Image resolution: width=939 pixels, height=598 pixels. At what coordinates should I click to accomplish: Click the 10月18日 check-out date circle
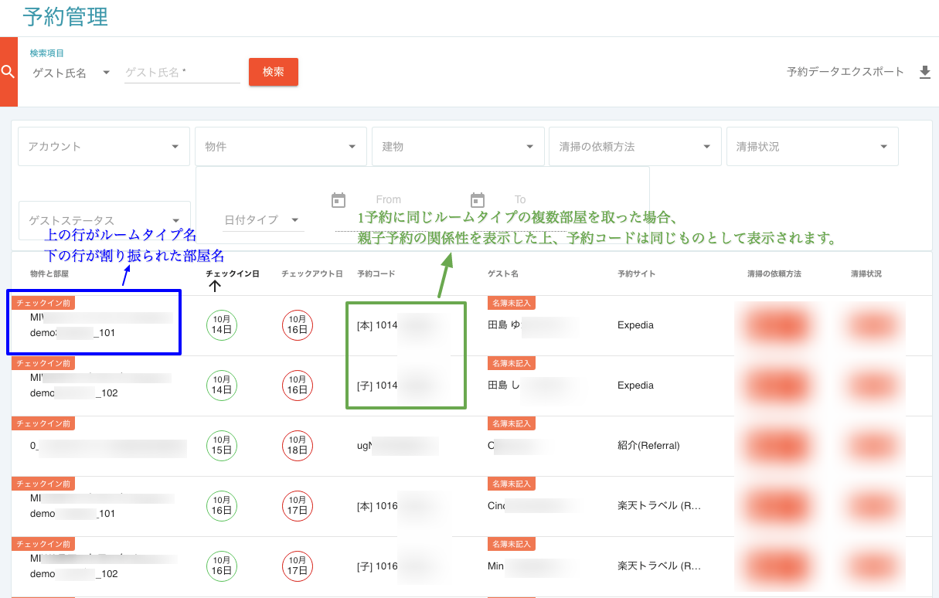[298, 446]
